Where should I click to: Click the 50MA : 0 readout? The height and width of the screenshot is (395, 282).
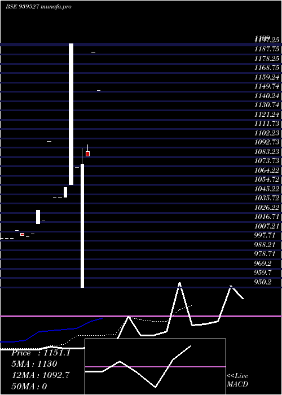[29, 387]
